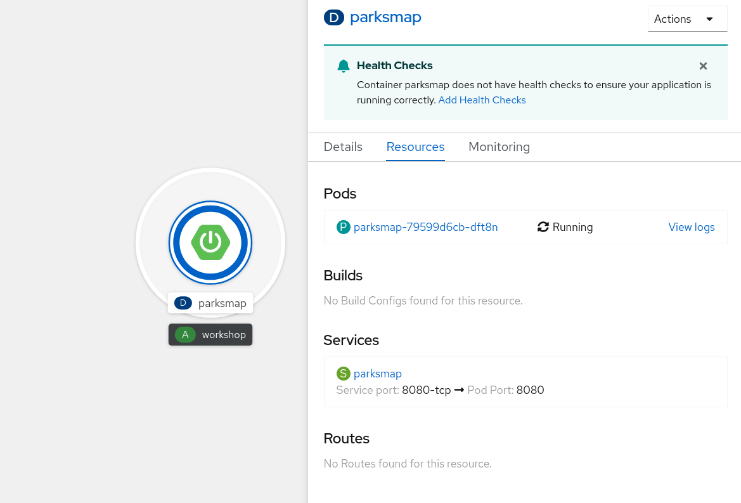The height and width of the screenshot is (503, 741).
Task: Open the parksmap service details link
Action: (x=378, y=374)
